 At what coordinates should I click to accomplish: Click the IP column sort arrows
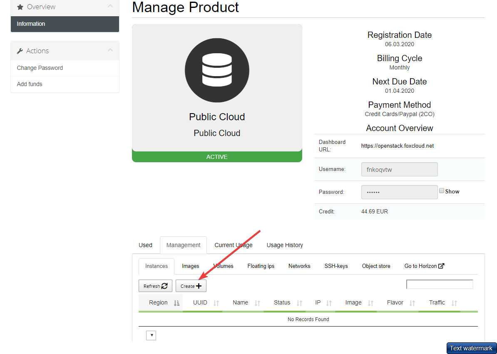pos(329,303)
